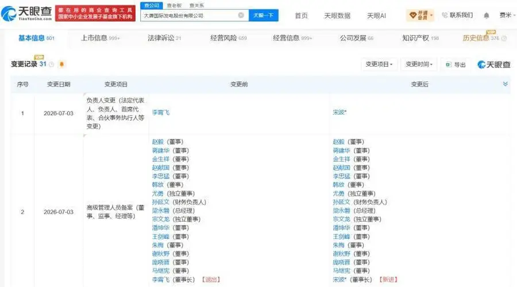The width and height of the screenshot is (517, 287).
Task: Switch to the 基本信息 tab
Action: pyautogui.click(x=36, y=38)
